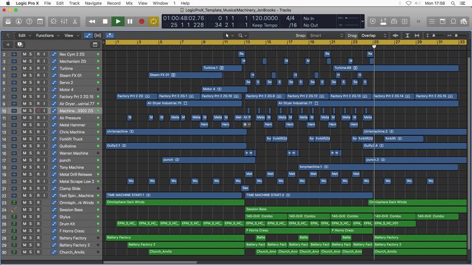Click the 120.0000 tempo display
The width and height of the screenshot is (472, 265).
[265, 18]
